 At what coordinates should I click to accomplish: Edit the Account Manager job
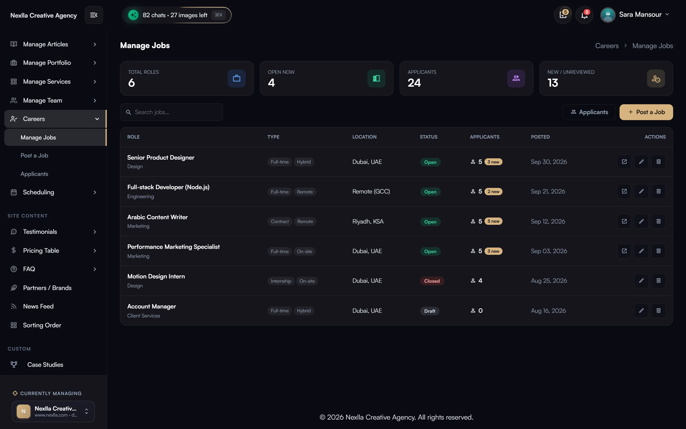pyautogui.click(x=641, y=311)
